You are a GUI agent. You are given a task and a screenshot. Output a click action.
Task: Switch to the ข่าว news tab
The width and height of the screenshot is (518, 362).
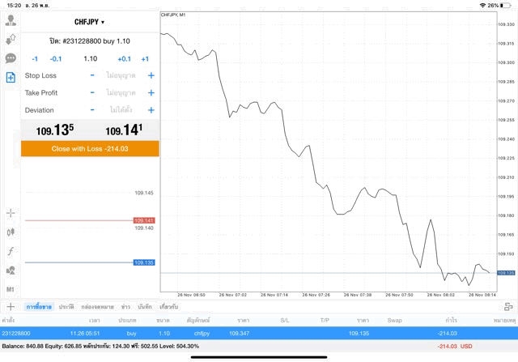125,307
